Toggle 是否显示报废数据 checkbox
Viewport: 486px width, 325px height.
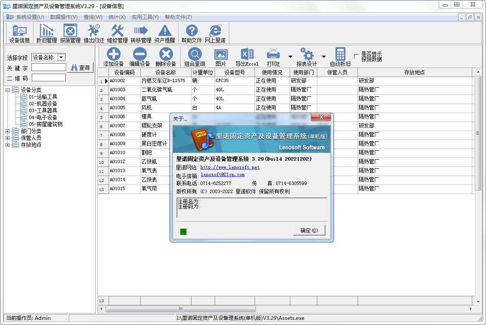[356, 57]
